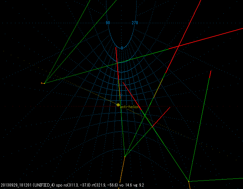Click the '0' grid label
The width and height of the screenshot is (243, 189).
point(122,48)
